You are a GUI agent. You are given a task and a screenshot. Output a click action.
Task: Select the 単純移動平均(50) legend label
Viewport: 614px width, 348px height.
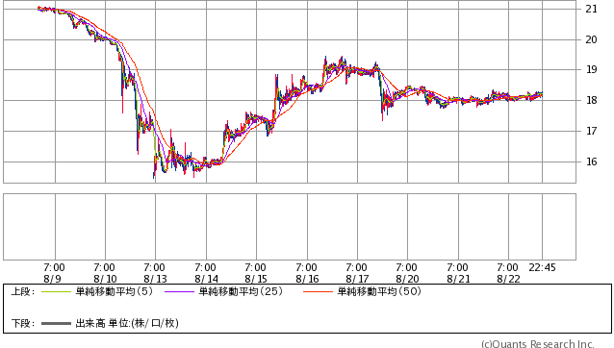379,291
